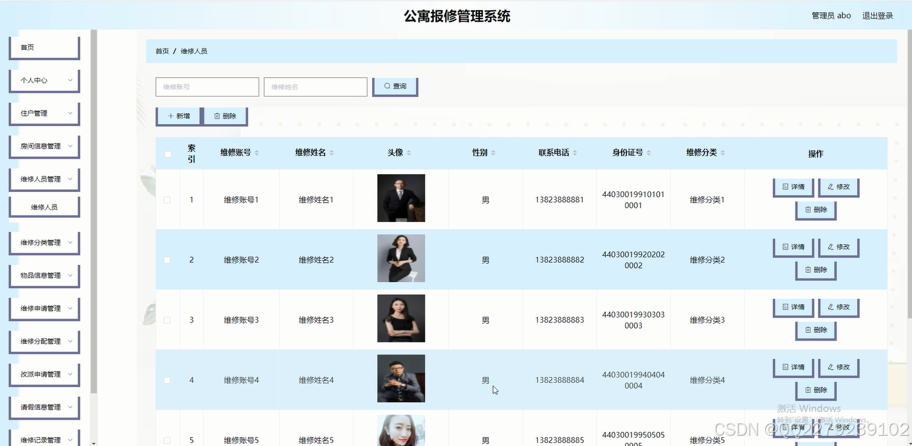This screenshot has width=912, height=446.
Task: Click the trash icon on the toolbar 删除 button
Action: (217, 116)
